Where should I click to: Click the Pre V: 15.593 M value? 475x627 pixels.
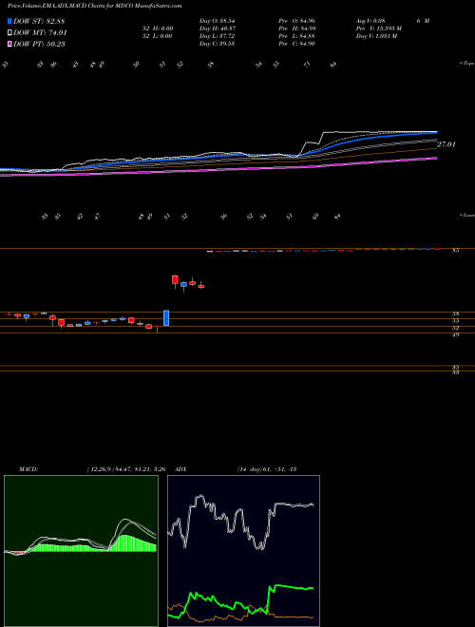pos(379,28)
